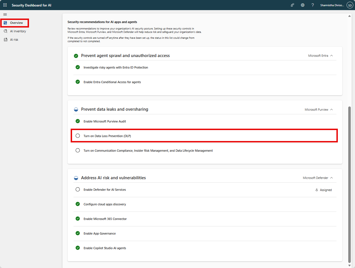Click the vertical scrollbar thumb
Image resolution: width=355 pixels, height=268 pixels.
349,184
